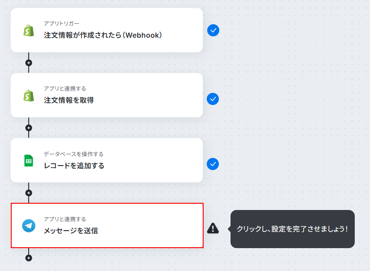This screenshot has width=370, height=271.
Task: Open the レコードを追加する step title
Action: coord(74,166)
